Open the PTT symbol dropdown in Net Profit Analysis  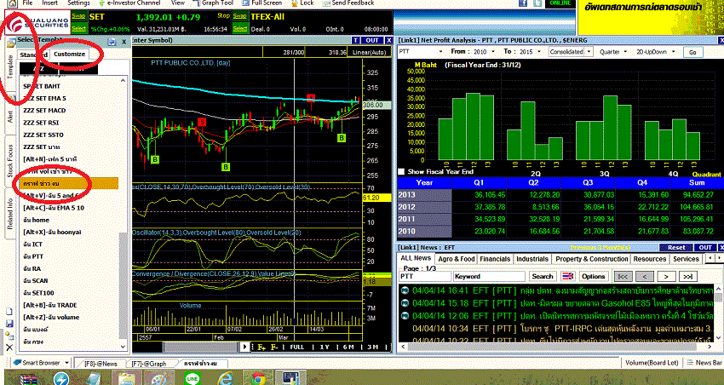(x=440, y=52)
